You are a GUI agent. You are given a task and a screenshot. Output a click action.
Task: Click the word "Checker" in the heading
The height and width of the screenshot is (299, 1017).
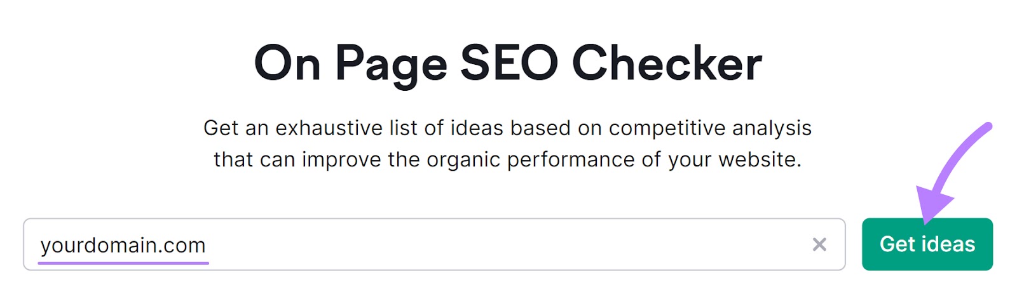pos(667,63)
